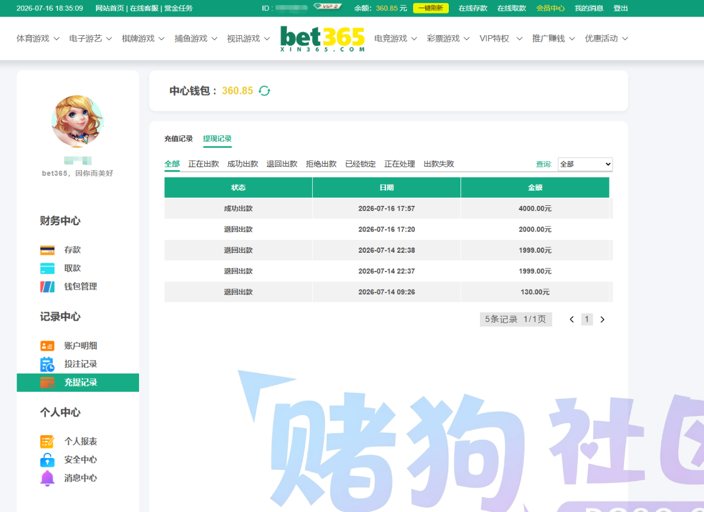Viewport: 704px width, 512px height.
Task: Filter by 已经锁定 status
Action: point(361,164)
